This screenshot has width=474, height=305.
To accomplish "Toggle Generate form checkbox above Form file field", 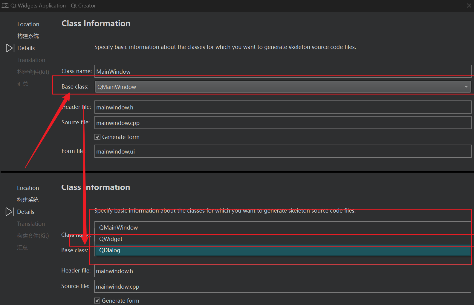I will (97, 137).
